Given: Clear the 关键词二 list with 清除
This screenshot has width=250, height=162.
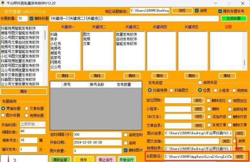Looking at the screenshot, I should click(97, 76).
